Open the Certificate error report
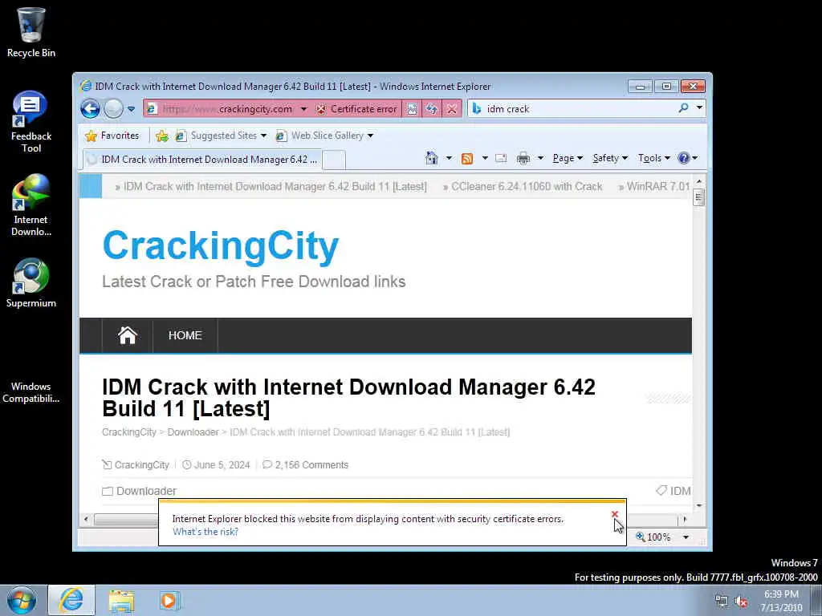Viewport: 822px width, 616px height. pos(356,109)
